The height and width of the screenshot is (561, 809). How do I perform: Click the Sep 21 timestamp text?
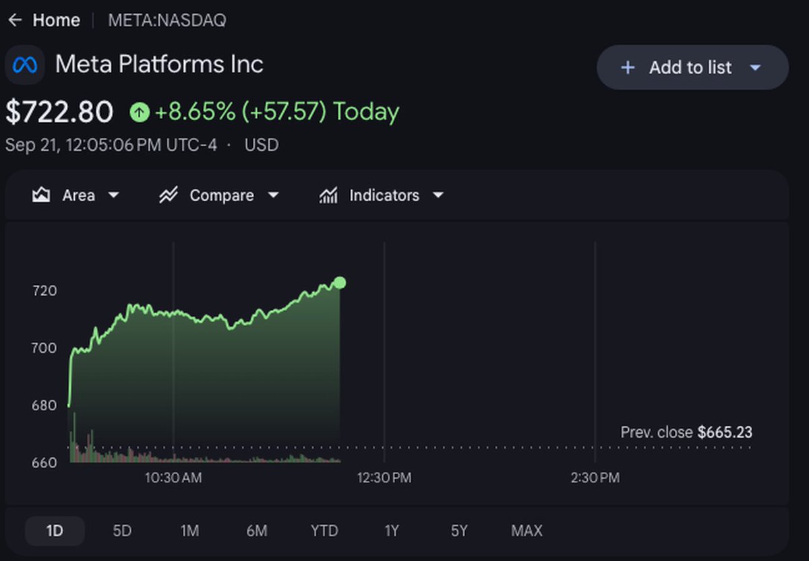click(111, 145)
